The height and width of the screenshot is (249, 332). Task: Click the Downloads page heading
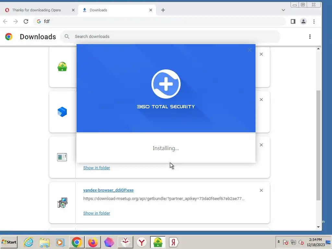(x=38, y=37)
